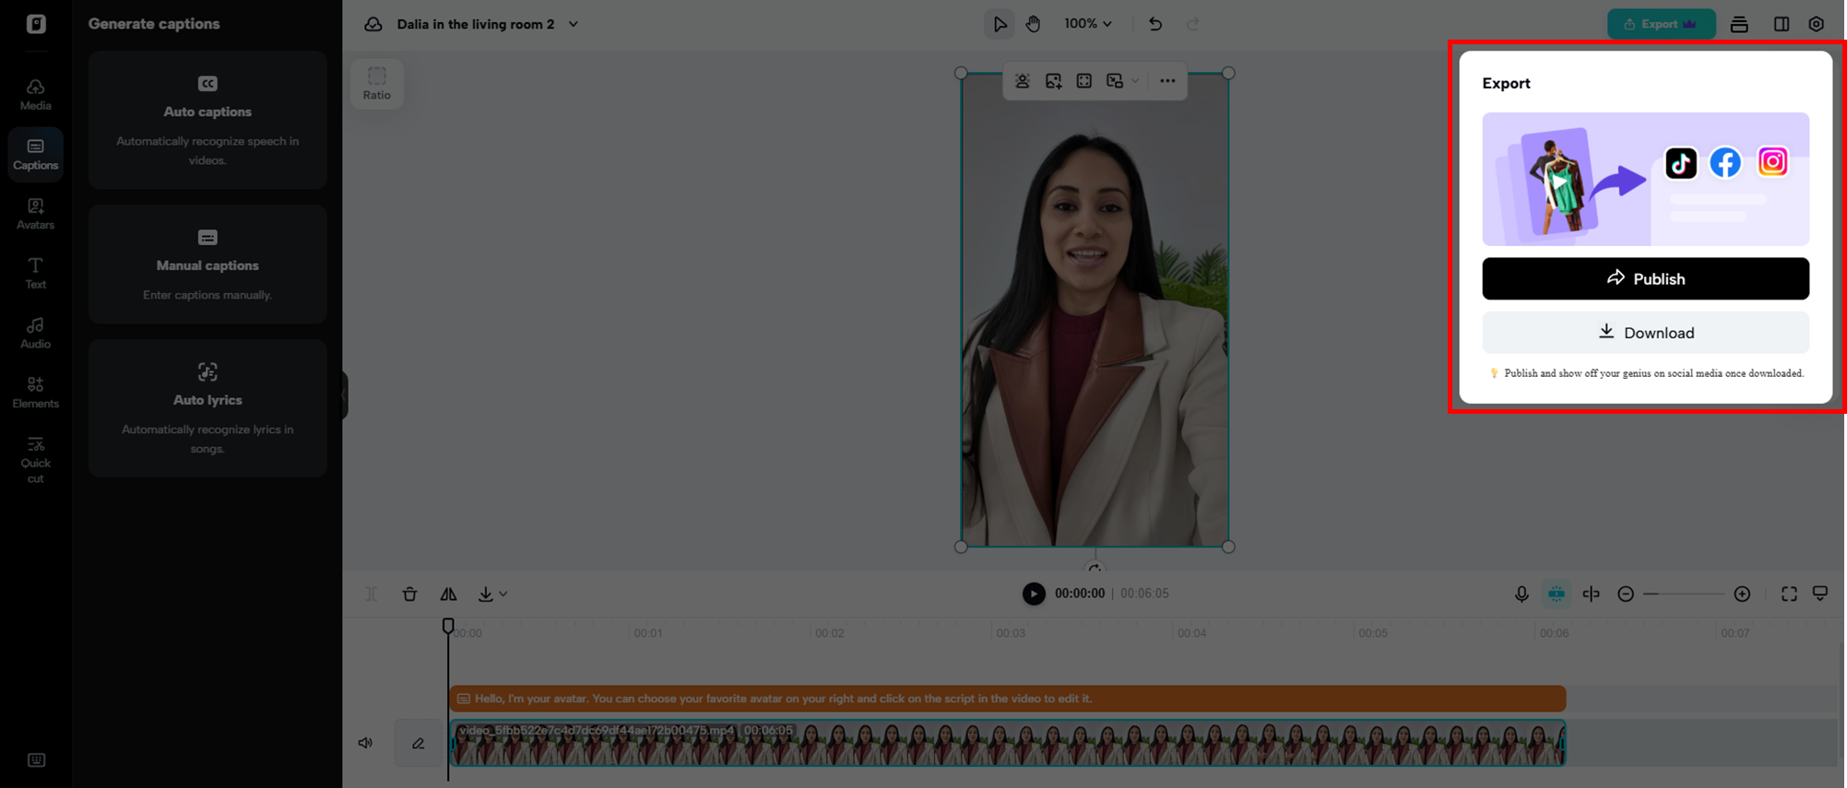1847x788 pixels.
Task: Click the timeline playhead marker
Action: pos(448,627)
